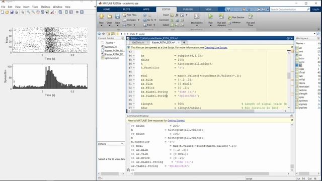Click the Advance button in the ribbon
Screen dimensions: 322x181
coord(234,23)
